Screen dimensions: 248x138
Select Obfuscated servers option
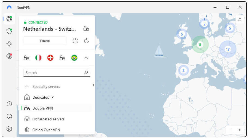(x=57, y=119)
